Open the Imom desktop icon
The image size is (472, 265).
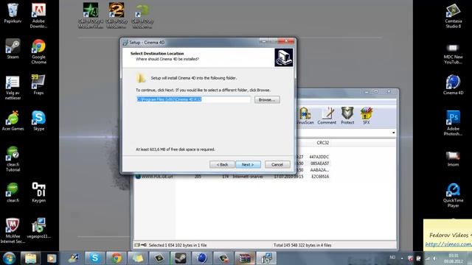(454, 159)
